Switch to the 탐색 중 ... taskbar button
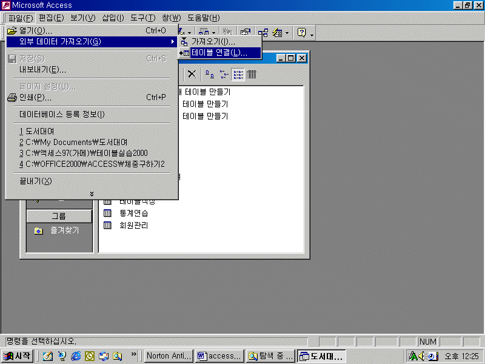 (x=270, y=356)
